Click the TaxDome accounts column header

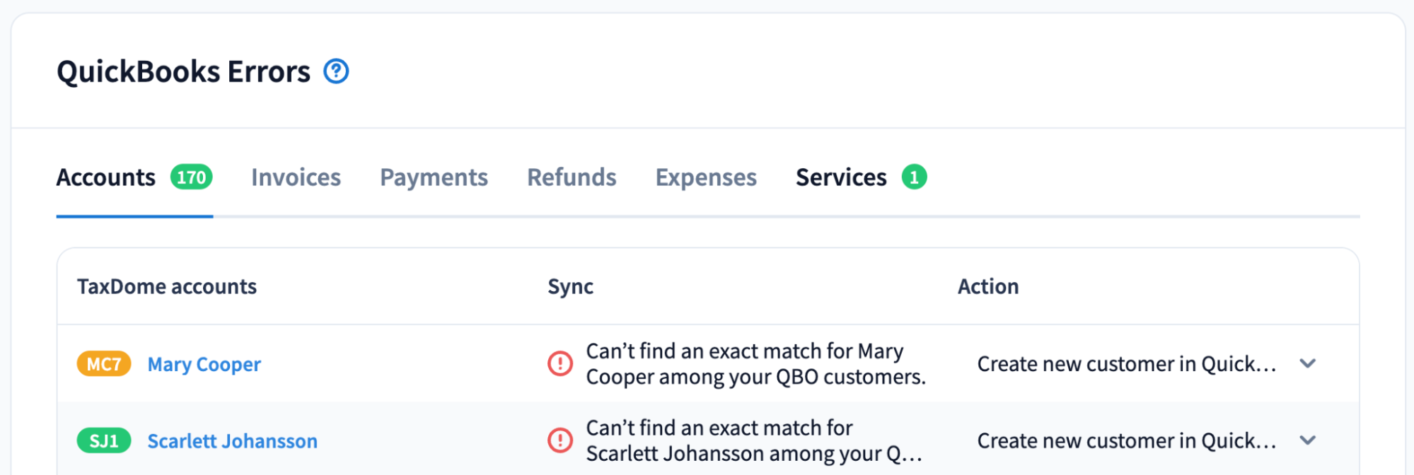coord(167,286)
